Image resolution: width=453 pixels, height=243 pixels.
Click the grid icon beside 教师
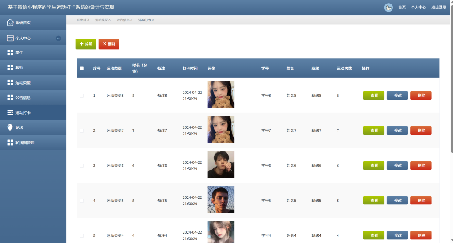[10, 68]
